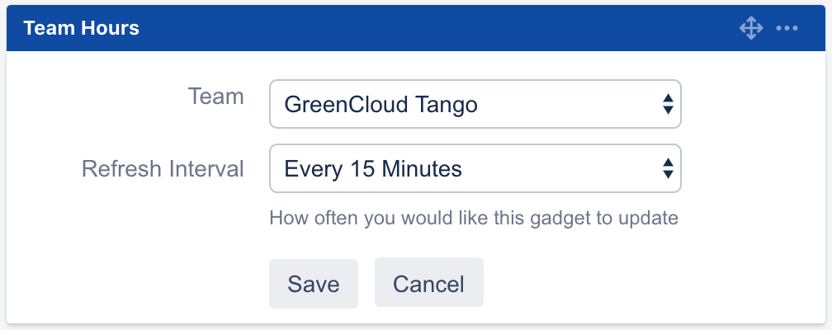832x330 pixels.
Task: Click the Team selector up-down arrows
Action: coord(668,105)
